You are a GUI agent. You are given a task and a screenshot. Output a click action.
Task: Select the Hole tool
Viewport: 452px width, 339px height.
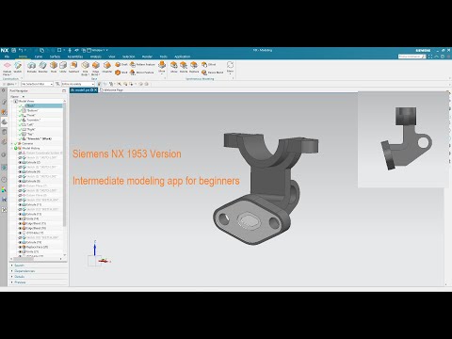tap(54, 67)
